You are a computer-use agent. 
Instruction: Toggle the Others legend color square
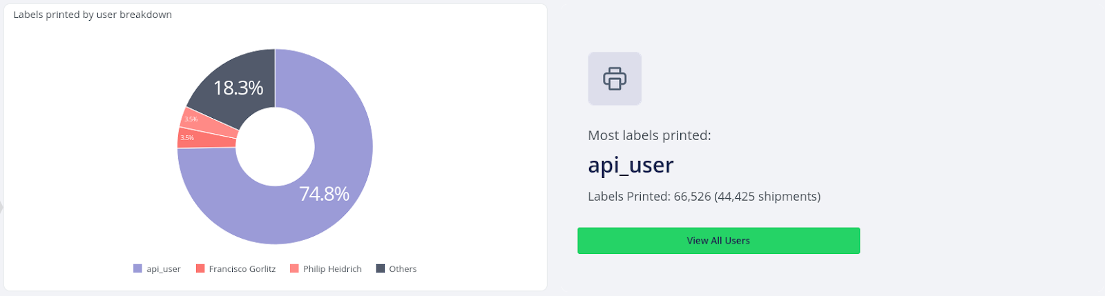[381, 268]
